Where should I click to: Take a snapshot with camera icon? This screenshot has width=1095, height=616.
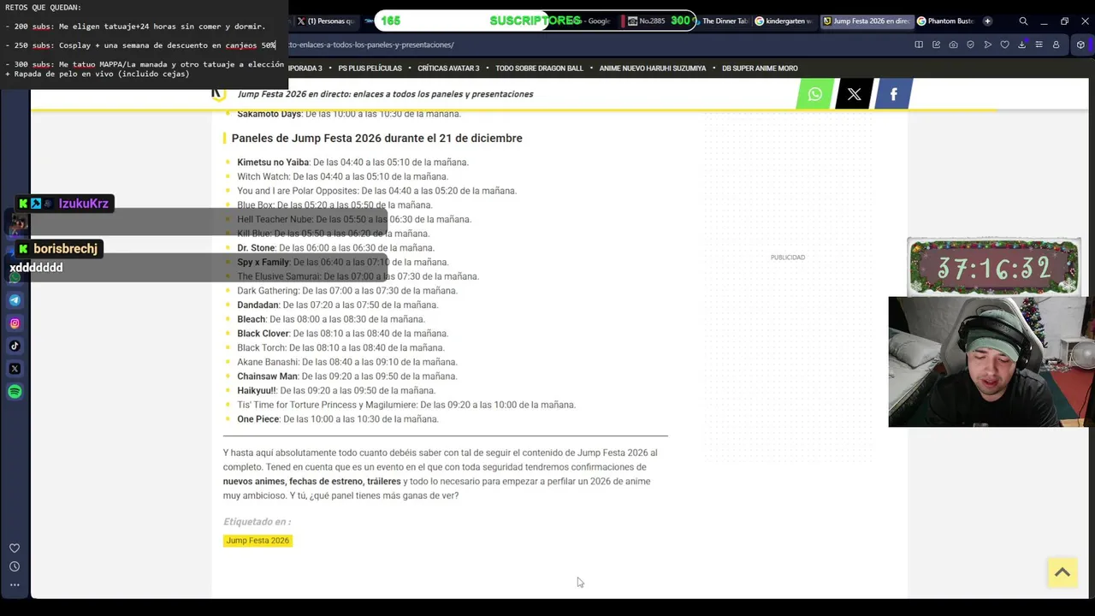click(x=953, y=44)
